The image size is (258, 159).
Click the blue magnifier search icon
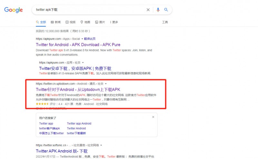pyautogui.click(x=166, y=10)
